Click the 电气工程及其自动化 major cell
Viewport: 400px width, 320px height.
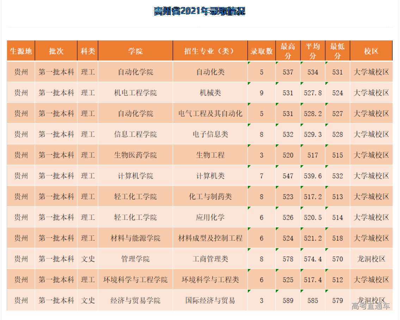pyautogui.click(x=210, y=114)
